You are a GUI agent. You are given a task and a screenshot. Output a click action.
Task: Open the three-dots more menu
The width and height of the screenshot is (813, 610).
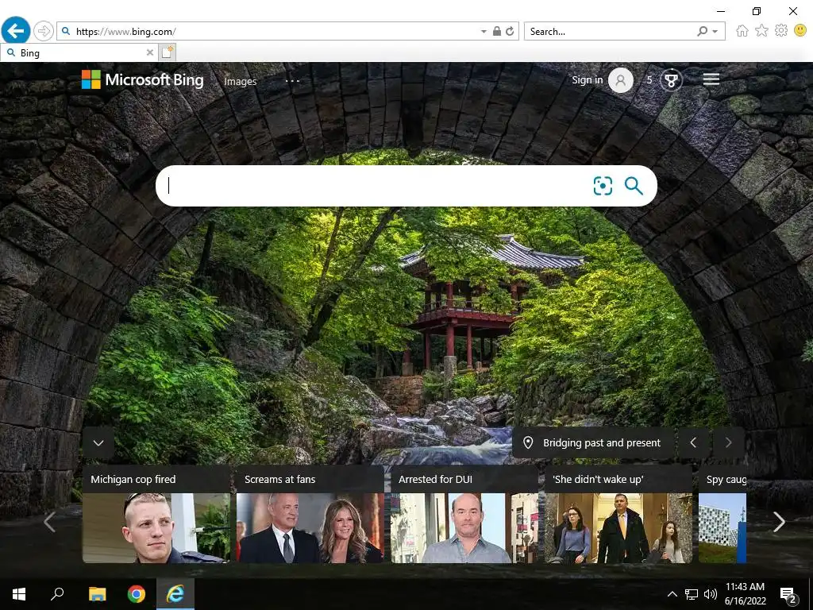pos(292,81)
